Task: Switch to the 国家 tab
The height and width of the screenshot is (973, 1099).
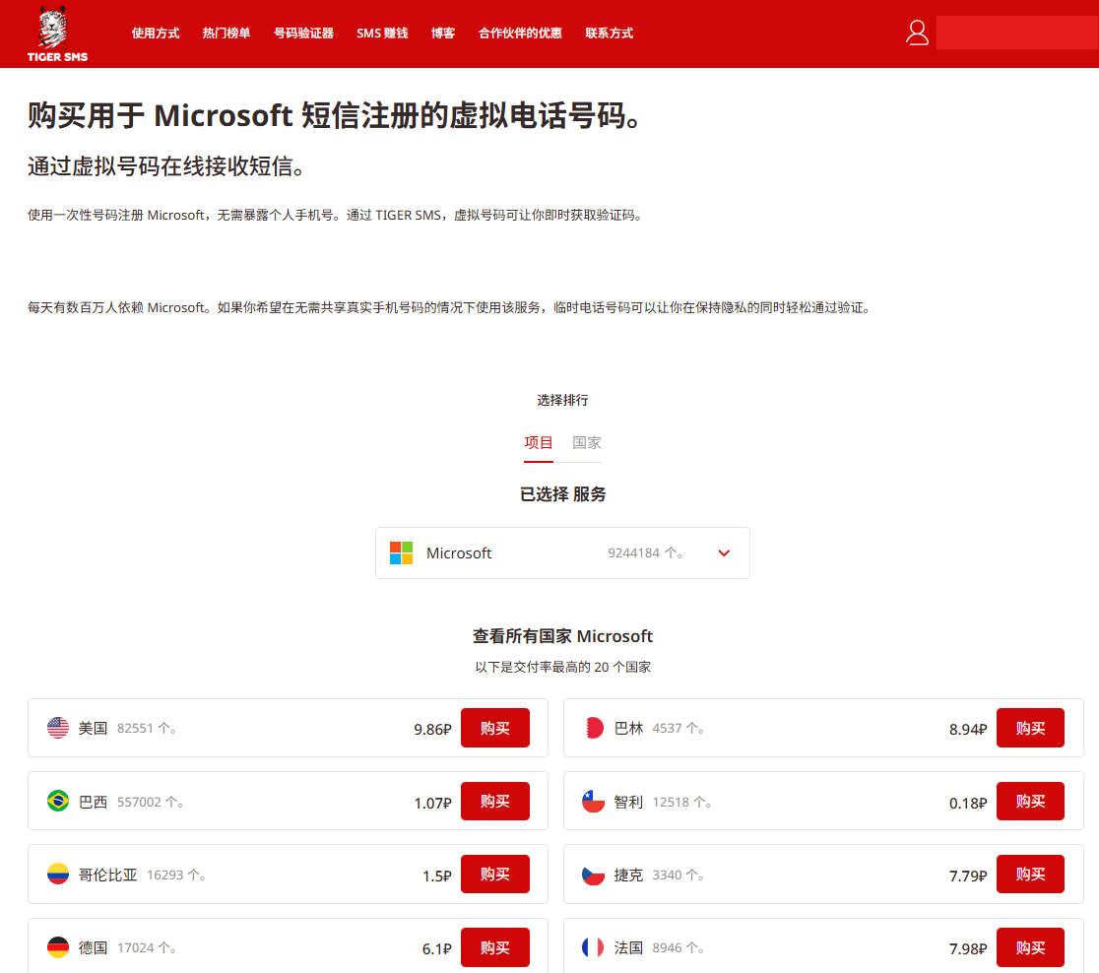Action: (x=587, y=443)
